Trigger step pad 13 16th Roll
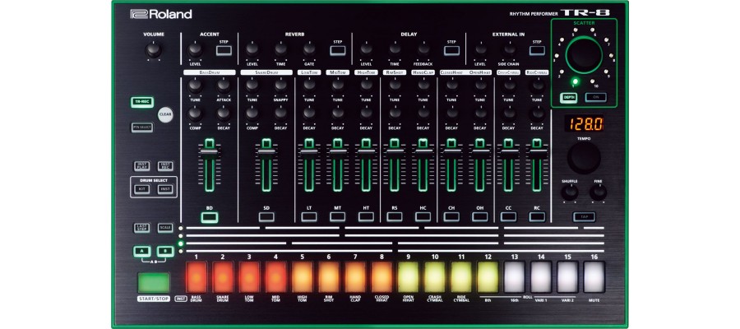 [515, 277]
